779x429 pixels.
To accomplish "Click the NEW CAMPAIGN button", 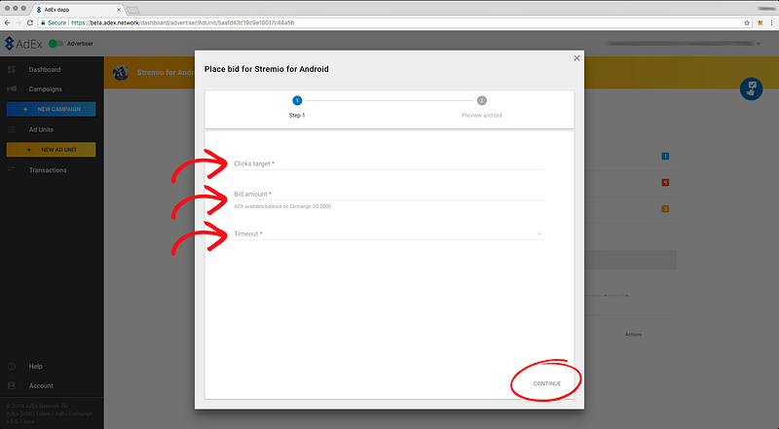I will pos(52,109).
